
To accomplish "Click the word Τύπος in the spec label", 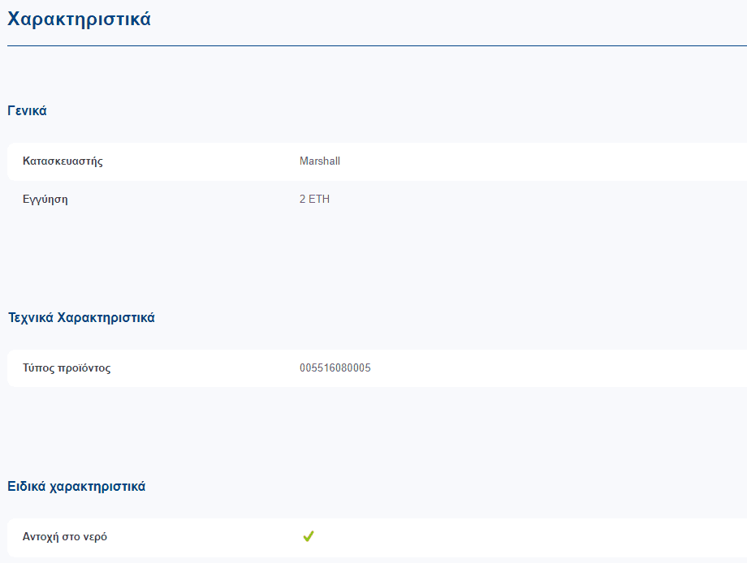I will coord(38,368).
